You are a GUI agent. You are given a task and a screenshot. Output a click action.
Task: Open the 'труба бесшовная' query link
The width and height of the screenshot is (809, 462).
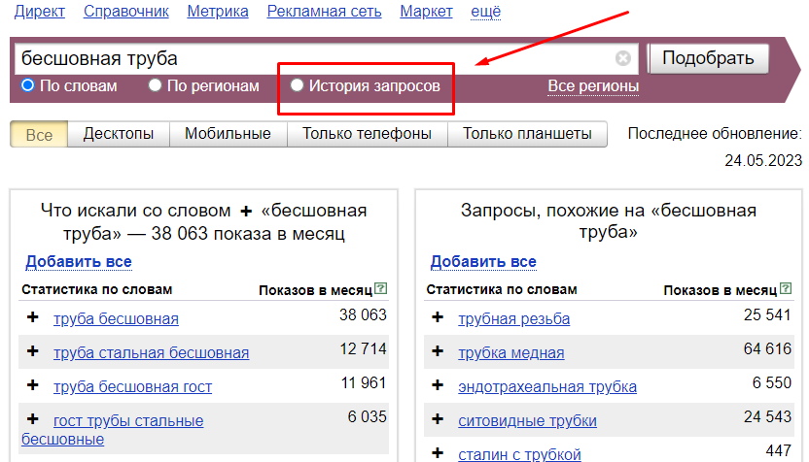click(x=116, y=318)
